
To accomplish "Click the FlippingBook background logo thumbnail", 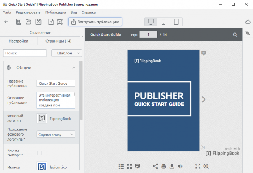I will (42, 118).
